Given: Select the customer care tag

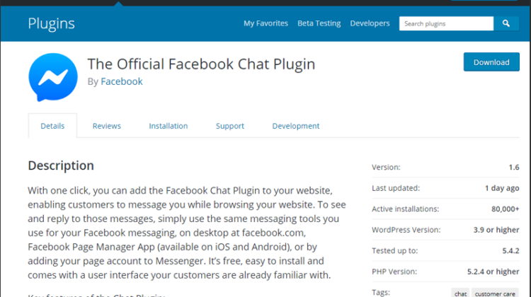Looking at the screenshot, I should 496,292.
